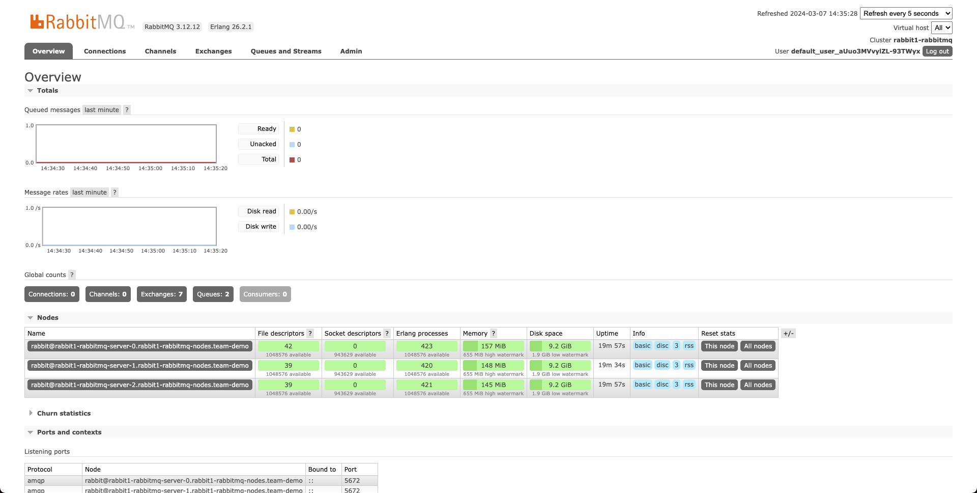
Task: Open the refresh interval dropdown
Action: [x=906, y=14]
